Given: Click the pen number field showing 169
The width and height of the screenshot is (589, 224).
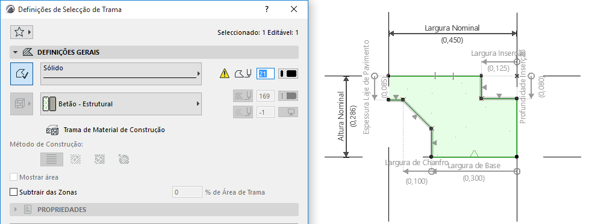Looking at the screenshot, I should pos(266,96).
